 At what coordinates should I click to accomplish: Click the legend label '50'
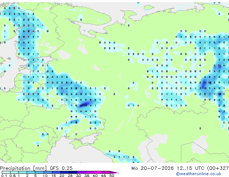pyautogui.click(x=112, y=176)
